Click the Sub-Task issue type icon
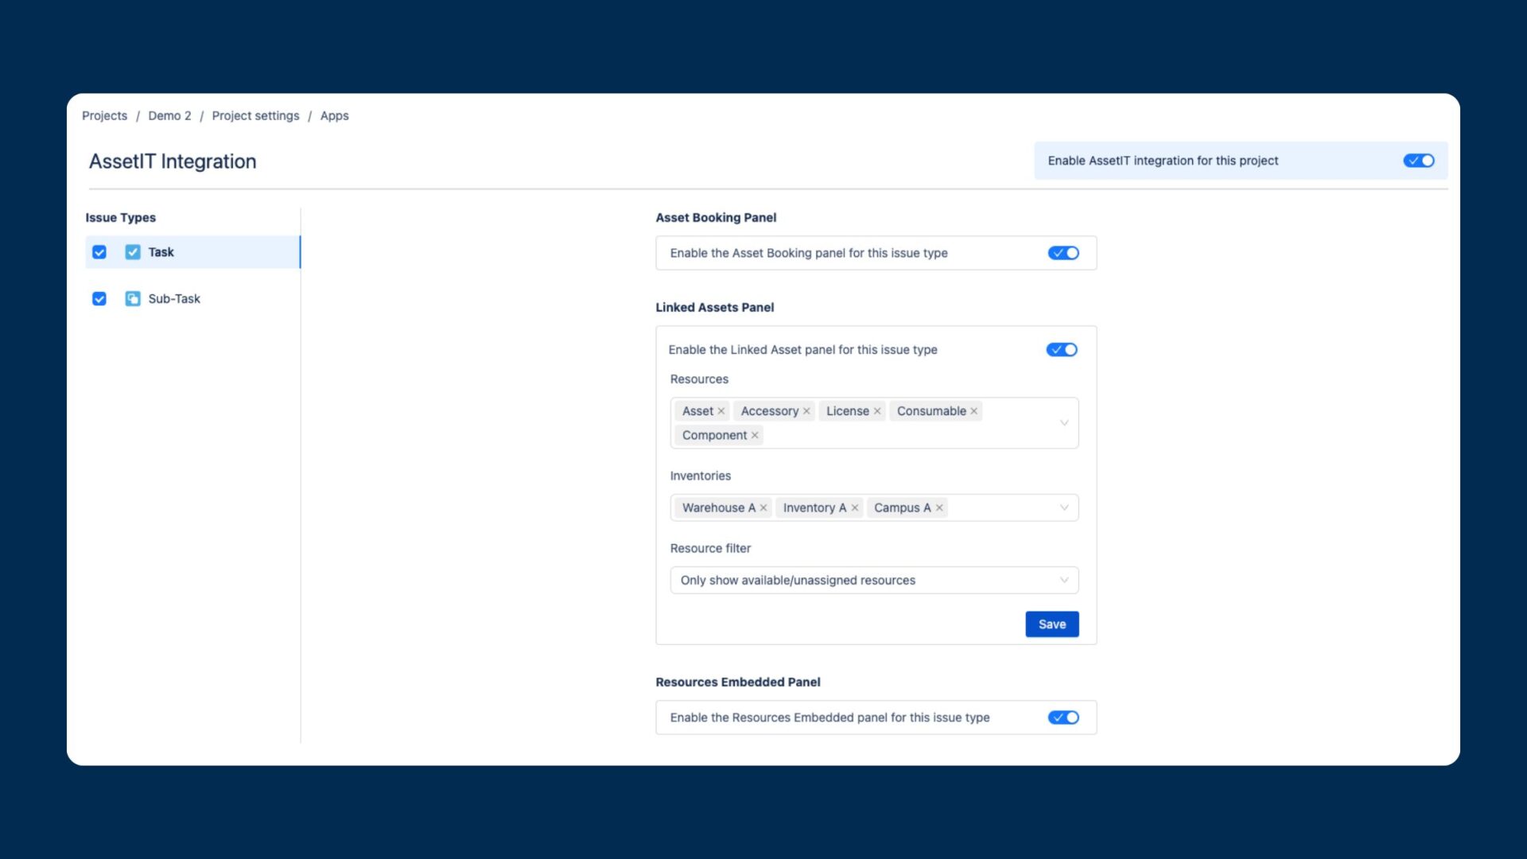This screenshot has width=1527, height=859. tap(133, 298)
